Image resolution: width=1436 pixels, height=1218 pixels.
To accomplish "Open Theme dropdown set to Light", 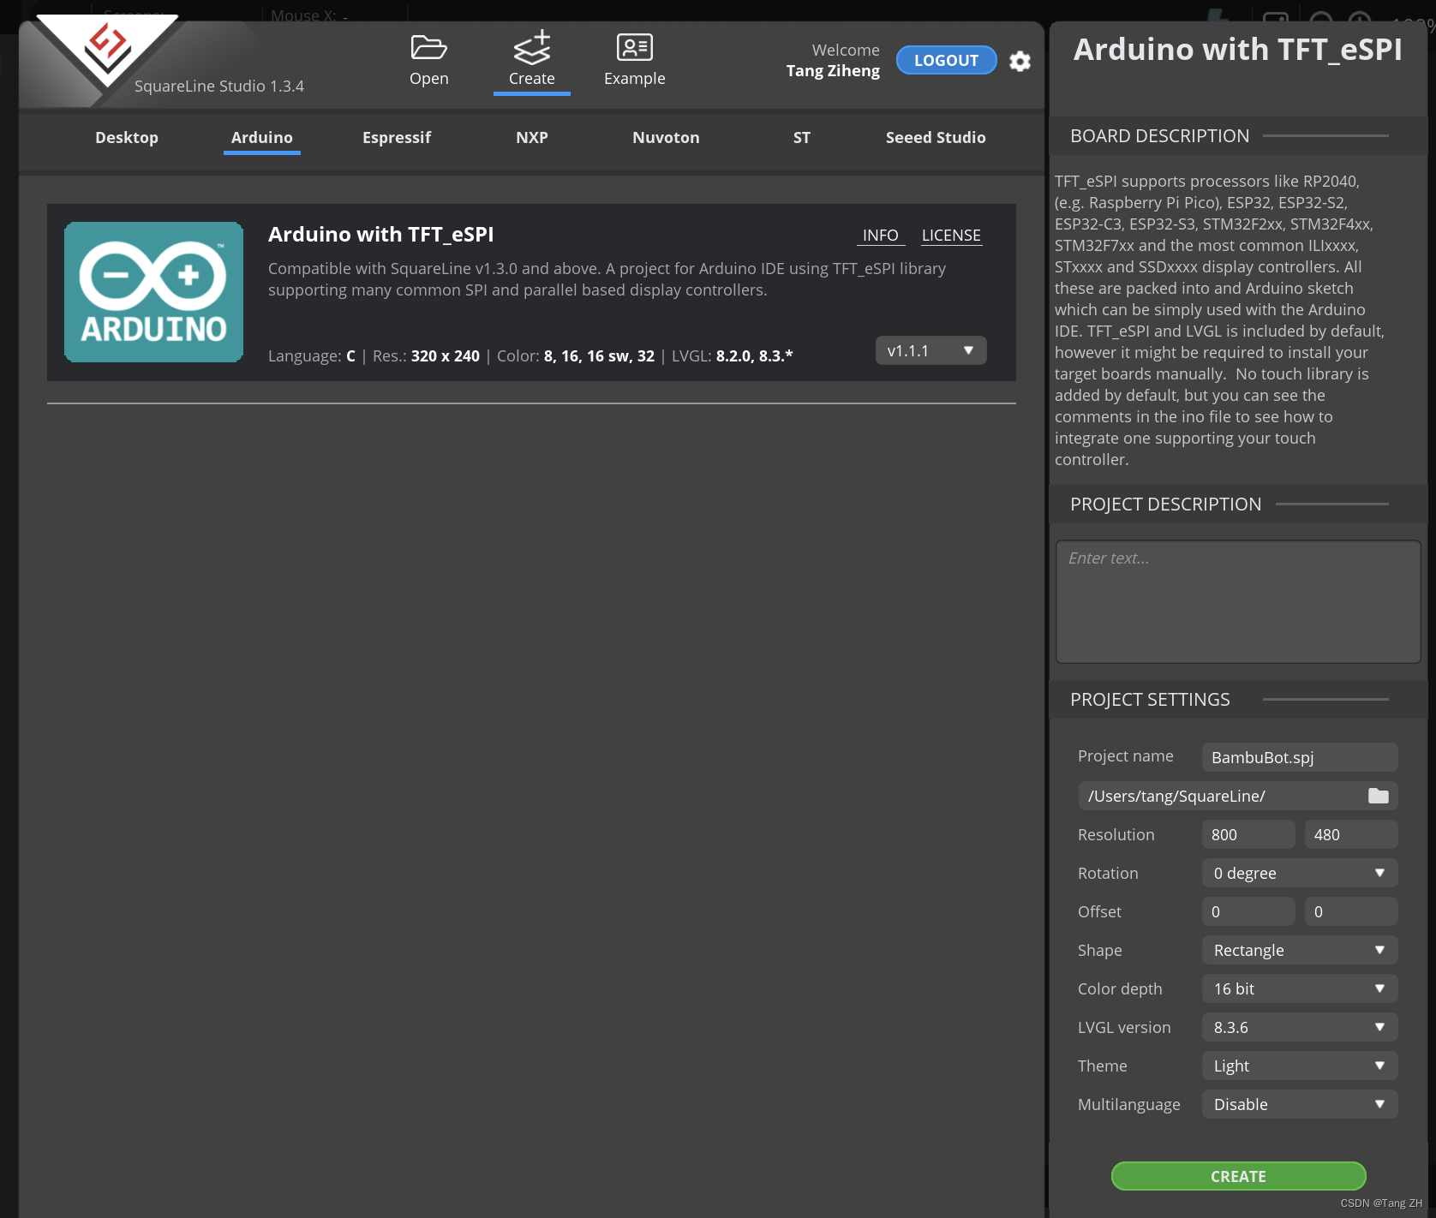I will tap(1300, 1066).
